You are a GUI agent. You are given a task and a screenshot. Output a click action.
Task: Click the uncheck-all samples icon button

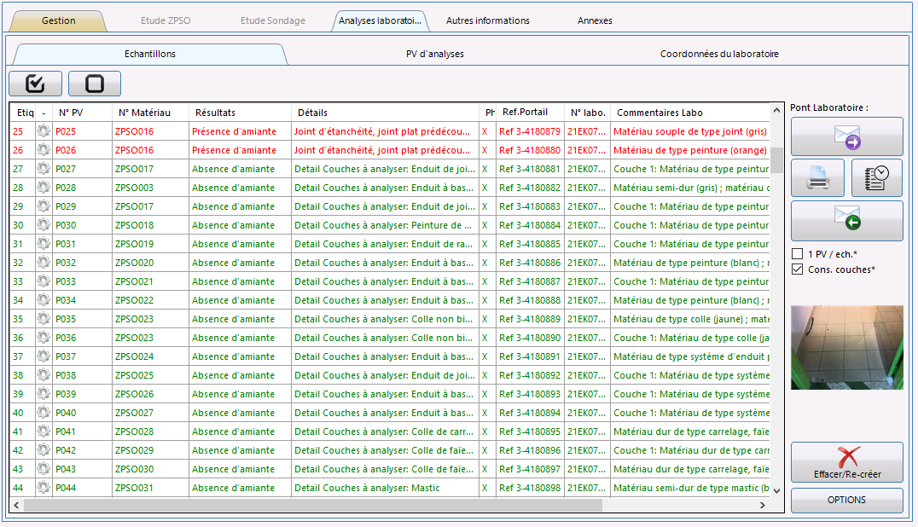[x=94, y=84]
